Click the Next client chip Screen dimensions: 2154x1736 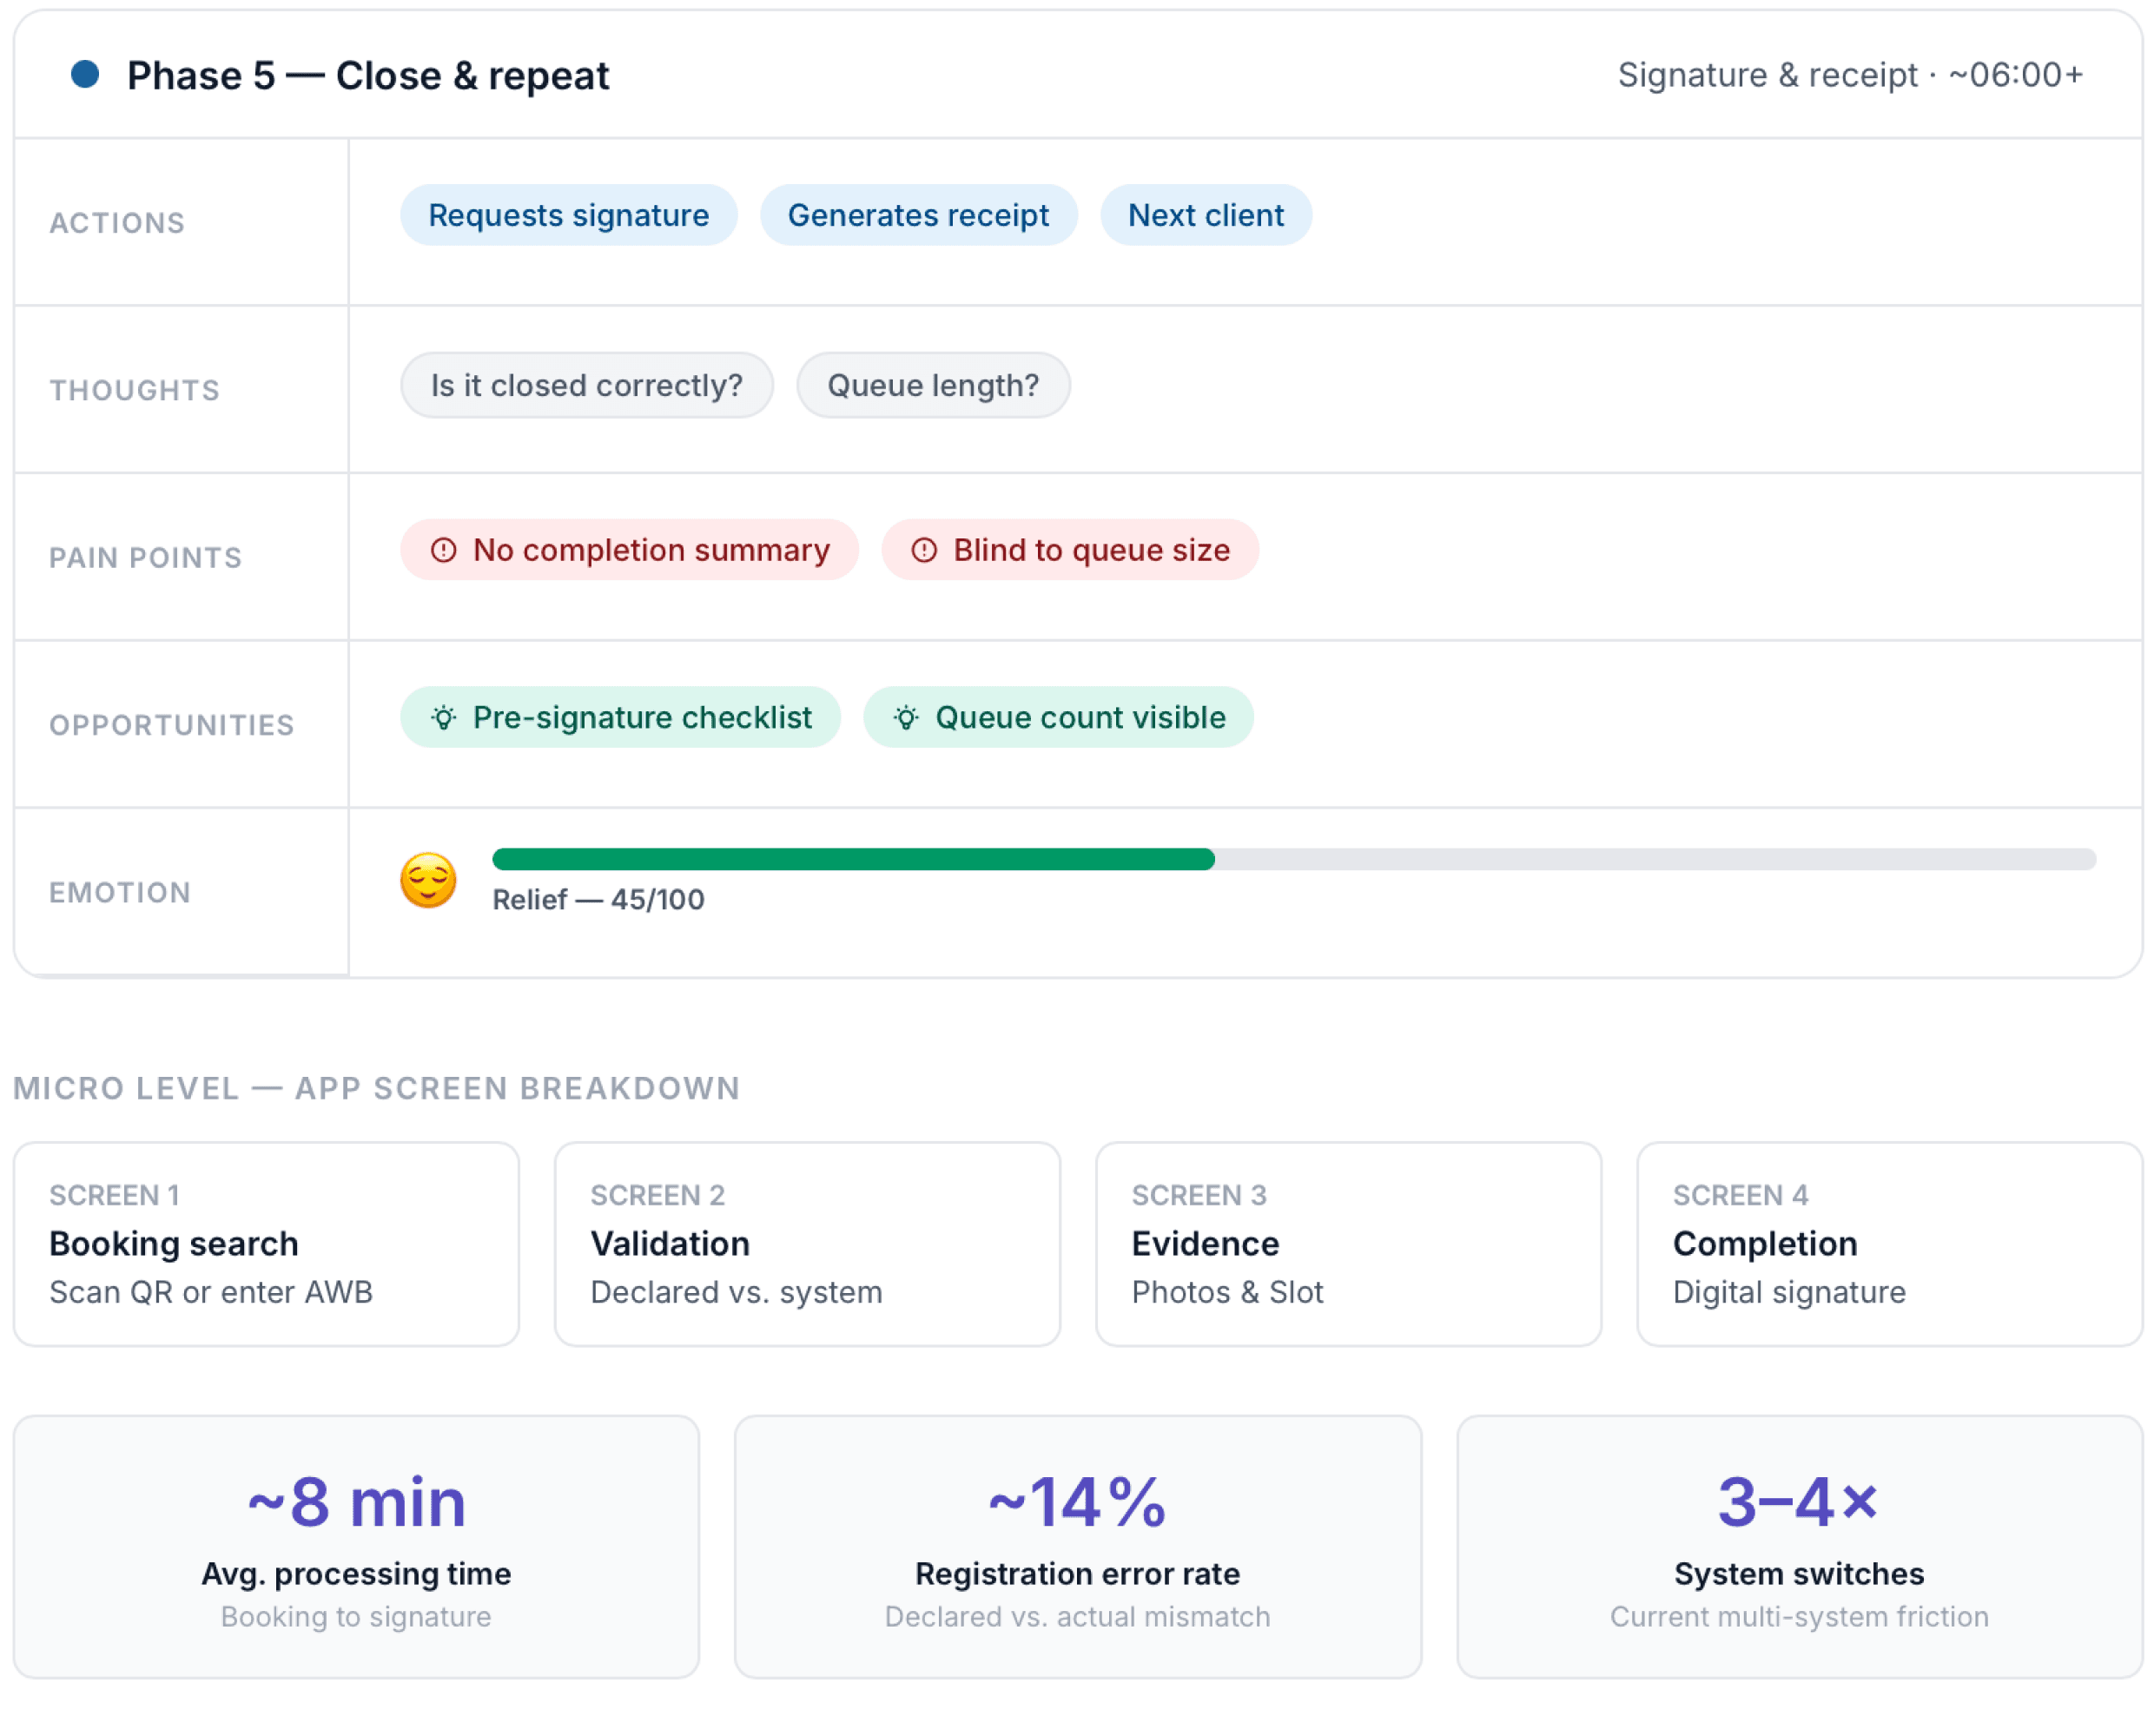pyautogui.click(x=1206, y=215)
